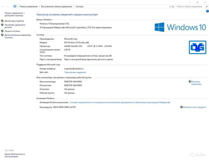Open 'Центр безопасности и обслуживания' link
The width and height of the screenshot is (209, 160).
15,155
